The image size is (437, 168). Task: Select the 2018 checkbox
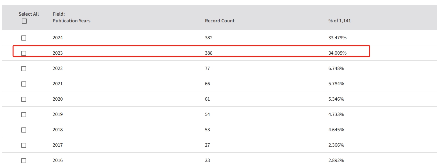pos(24,130)
